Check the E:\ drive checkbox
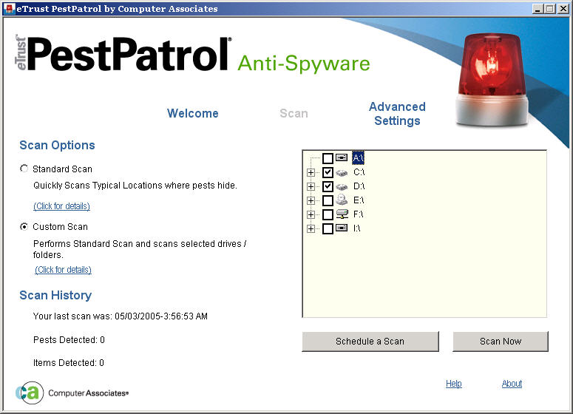 click(x=328, y=200)
